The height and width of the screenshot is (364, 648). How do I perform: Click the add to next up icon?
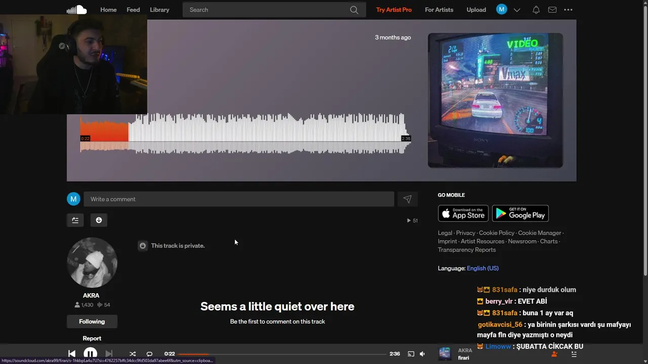point(75,220)
